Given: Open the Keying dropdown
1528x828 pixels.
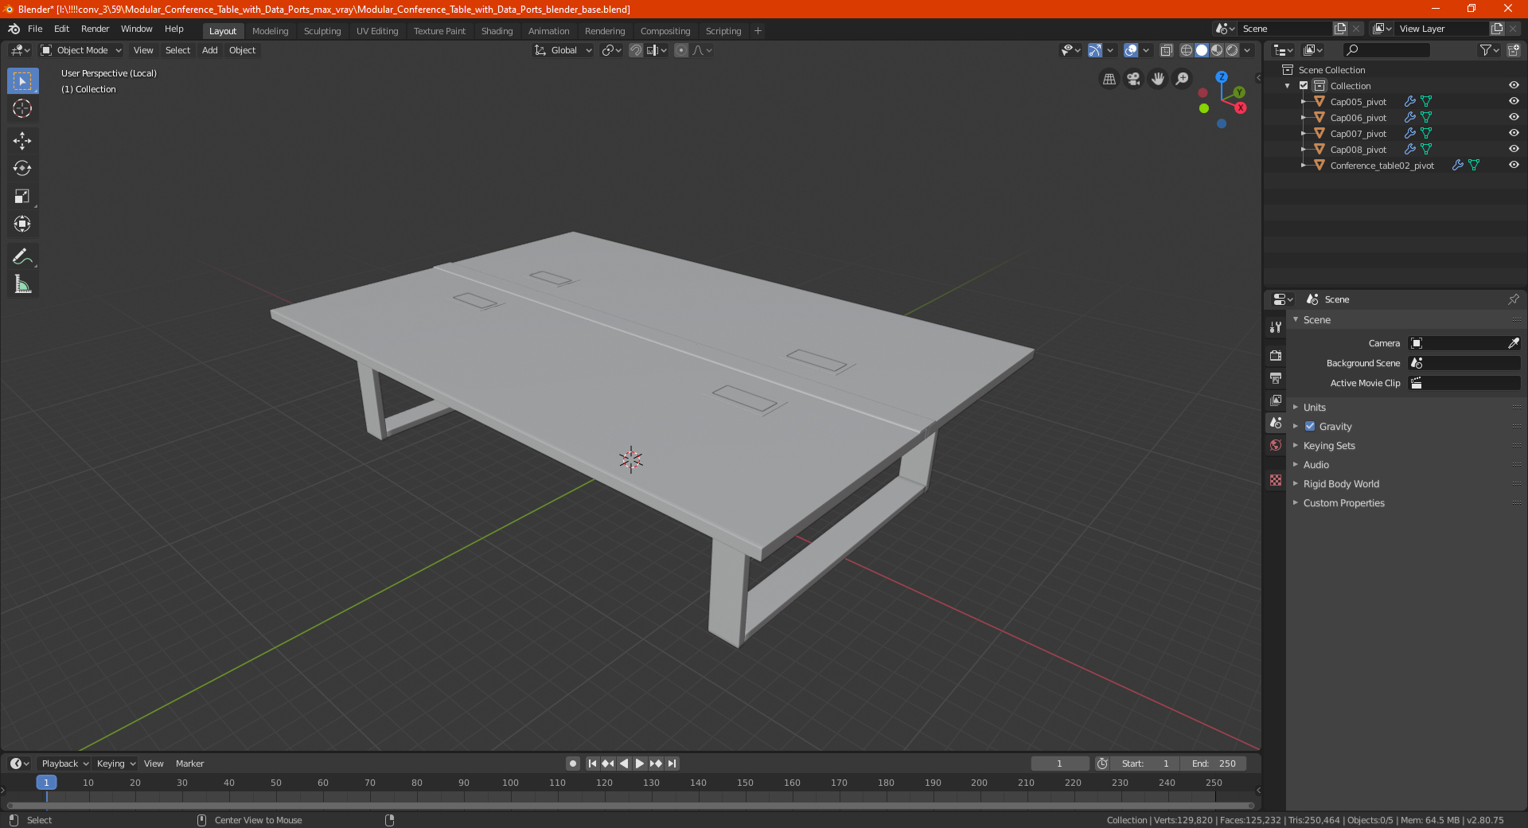Looking at the screenshot, I should [116, 764].
